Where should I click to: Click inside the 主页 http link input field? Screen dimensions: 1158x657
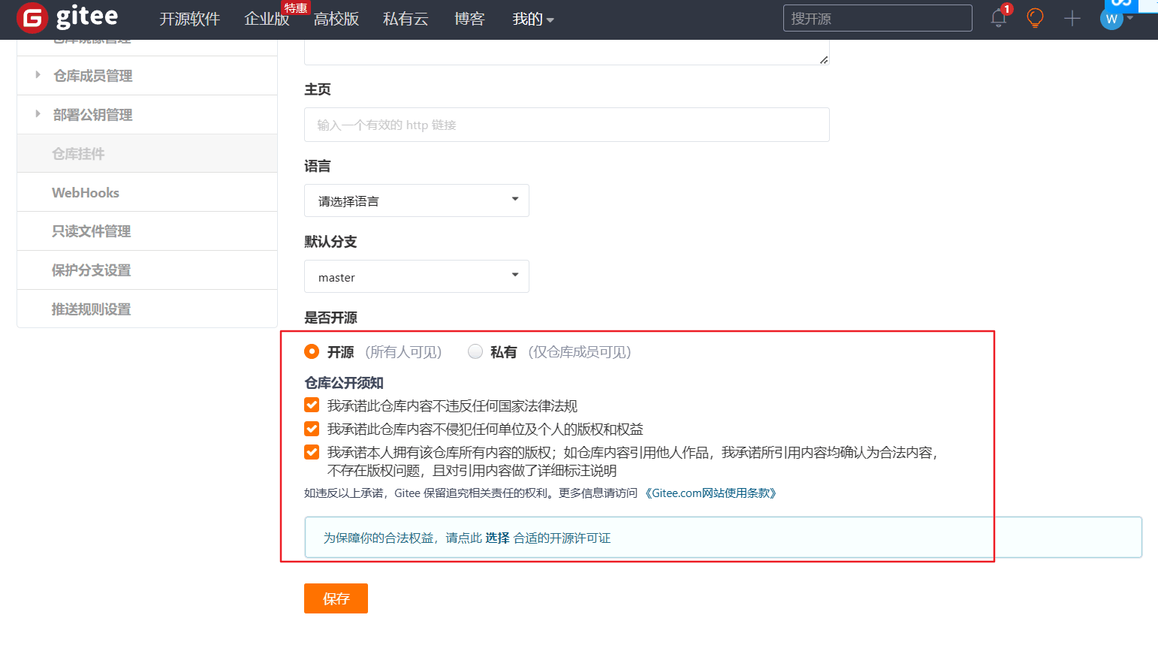click(566, 124)
